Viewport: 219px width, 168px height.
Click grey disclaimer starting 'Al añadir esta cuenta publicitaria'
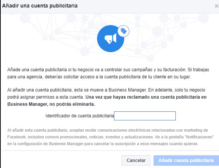coord(110,137)
